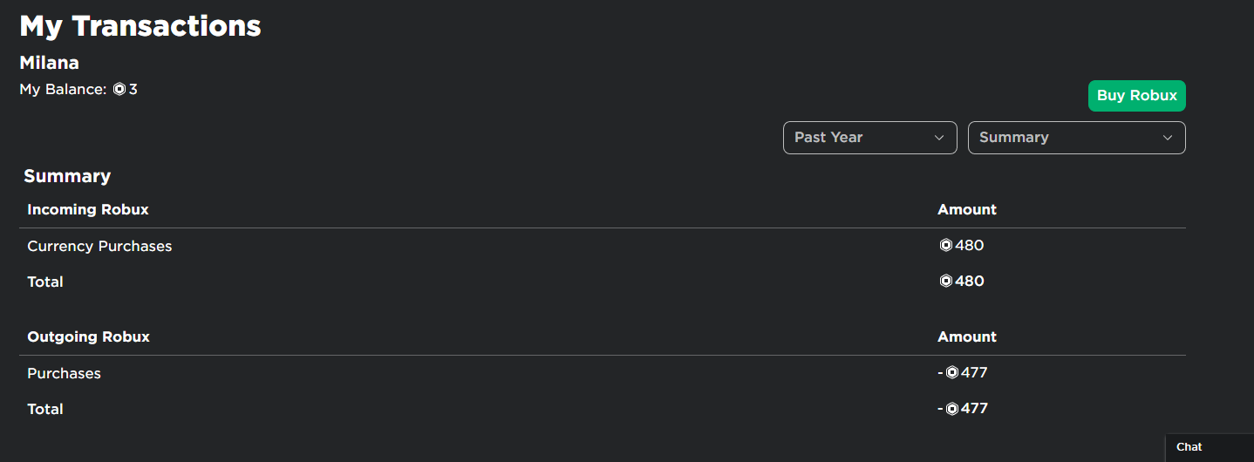The image size is (1254, 462).
Task: Click the Outgoing Robux column header
Action: 88,336
